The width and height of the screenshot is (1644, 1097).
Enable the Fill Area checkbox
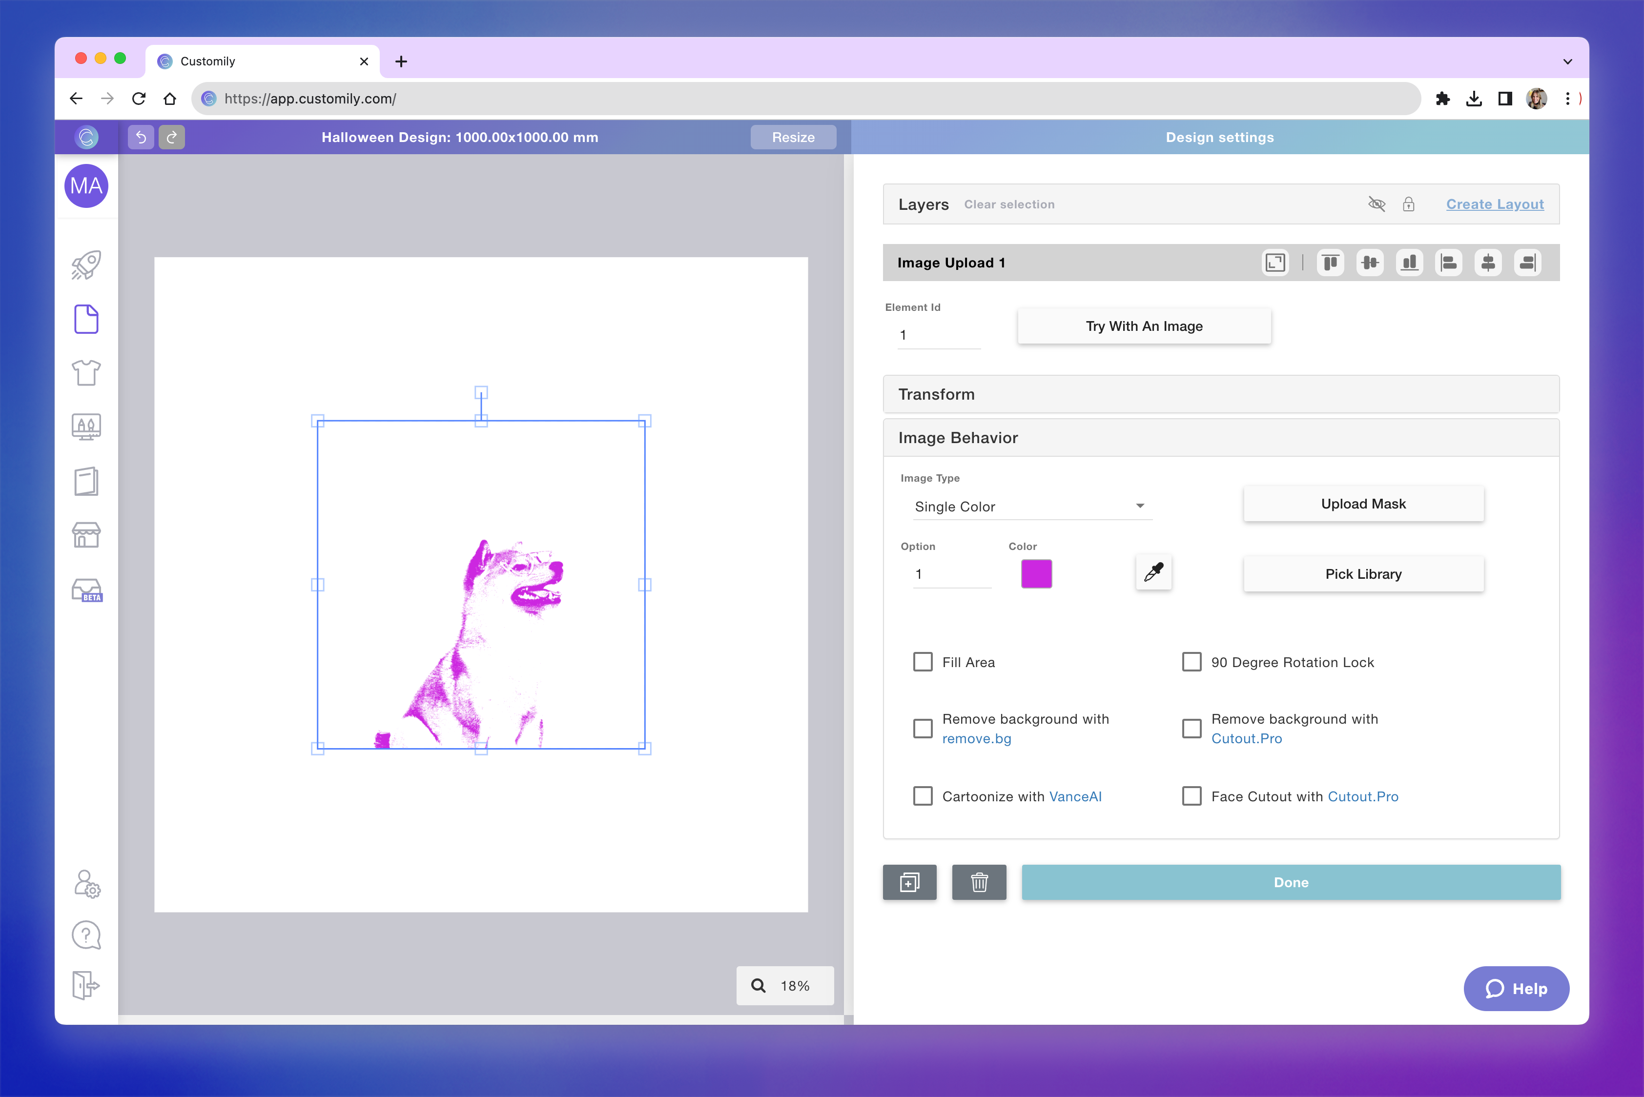tap(923, 661)
